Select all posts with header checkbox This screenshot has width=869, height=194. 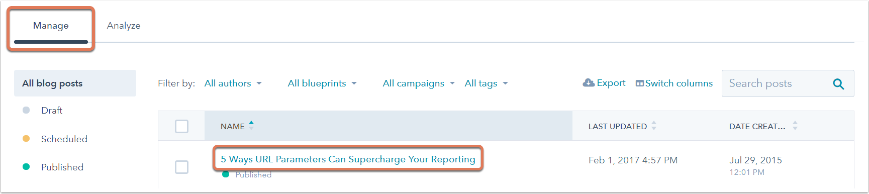(x=181, y=126)
